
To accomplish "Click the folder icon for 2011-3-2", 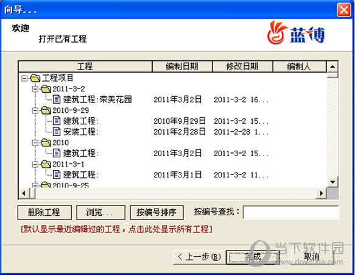I will pyautogui.click(x=46, y=88).
